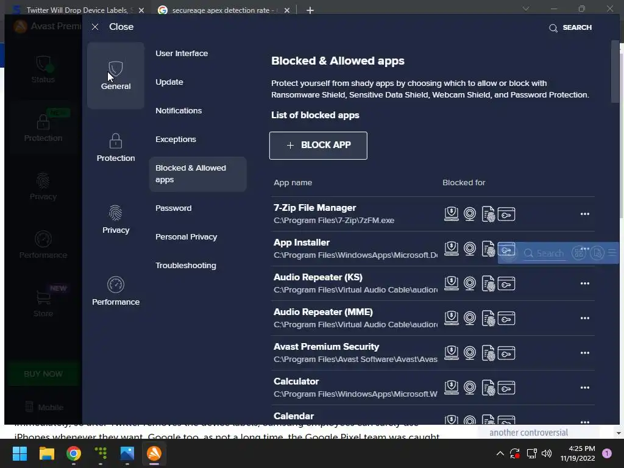
Task: Click Password Protection icon for Avast Premium Security
Action: (506, 353)
